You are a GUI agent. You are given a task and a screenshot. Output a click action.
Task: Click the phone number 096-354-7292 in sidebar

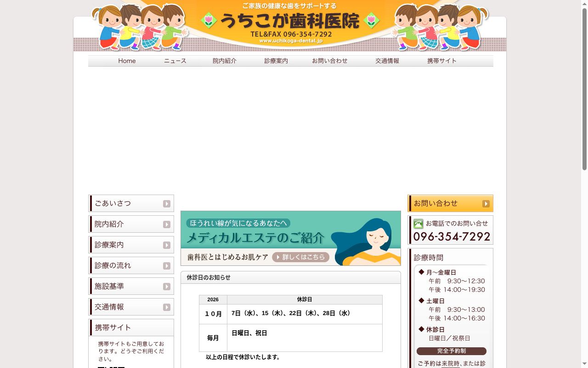(452, 236)
